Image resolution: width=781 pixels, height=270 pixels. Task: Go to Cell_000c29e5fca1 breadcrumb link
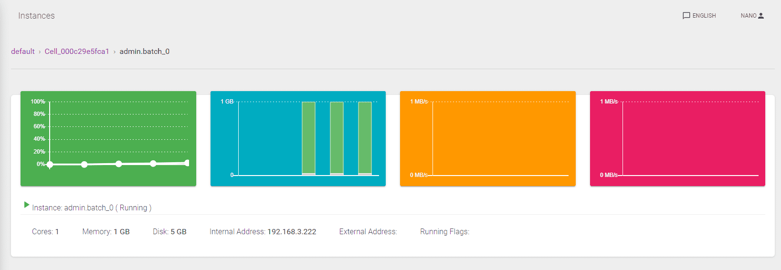[77, 52]
